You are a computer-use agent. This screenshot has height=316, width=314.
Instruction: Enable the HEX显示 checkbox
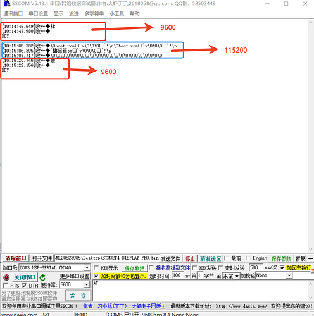[x=96, y=268]
